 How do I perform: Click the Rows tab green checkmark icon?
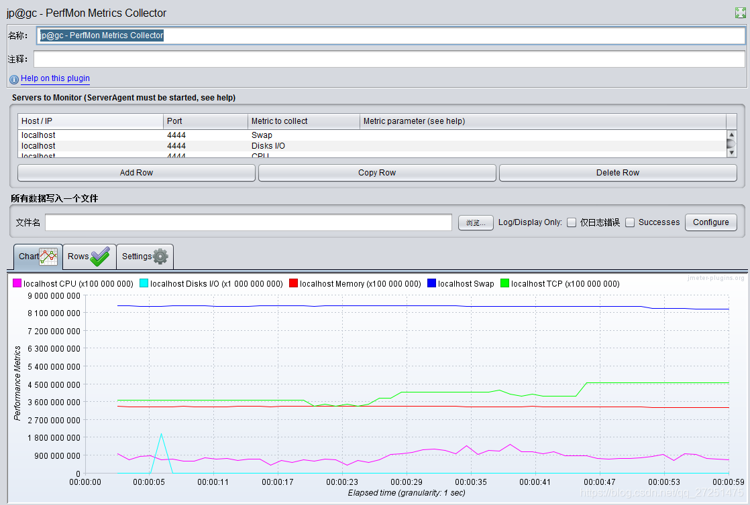pos(101,257)
